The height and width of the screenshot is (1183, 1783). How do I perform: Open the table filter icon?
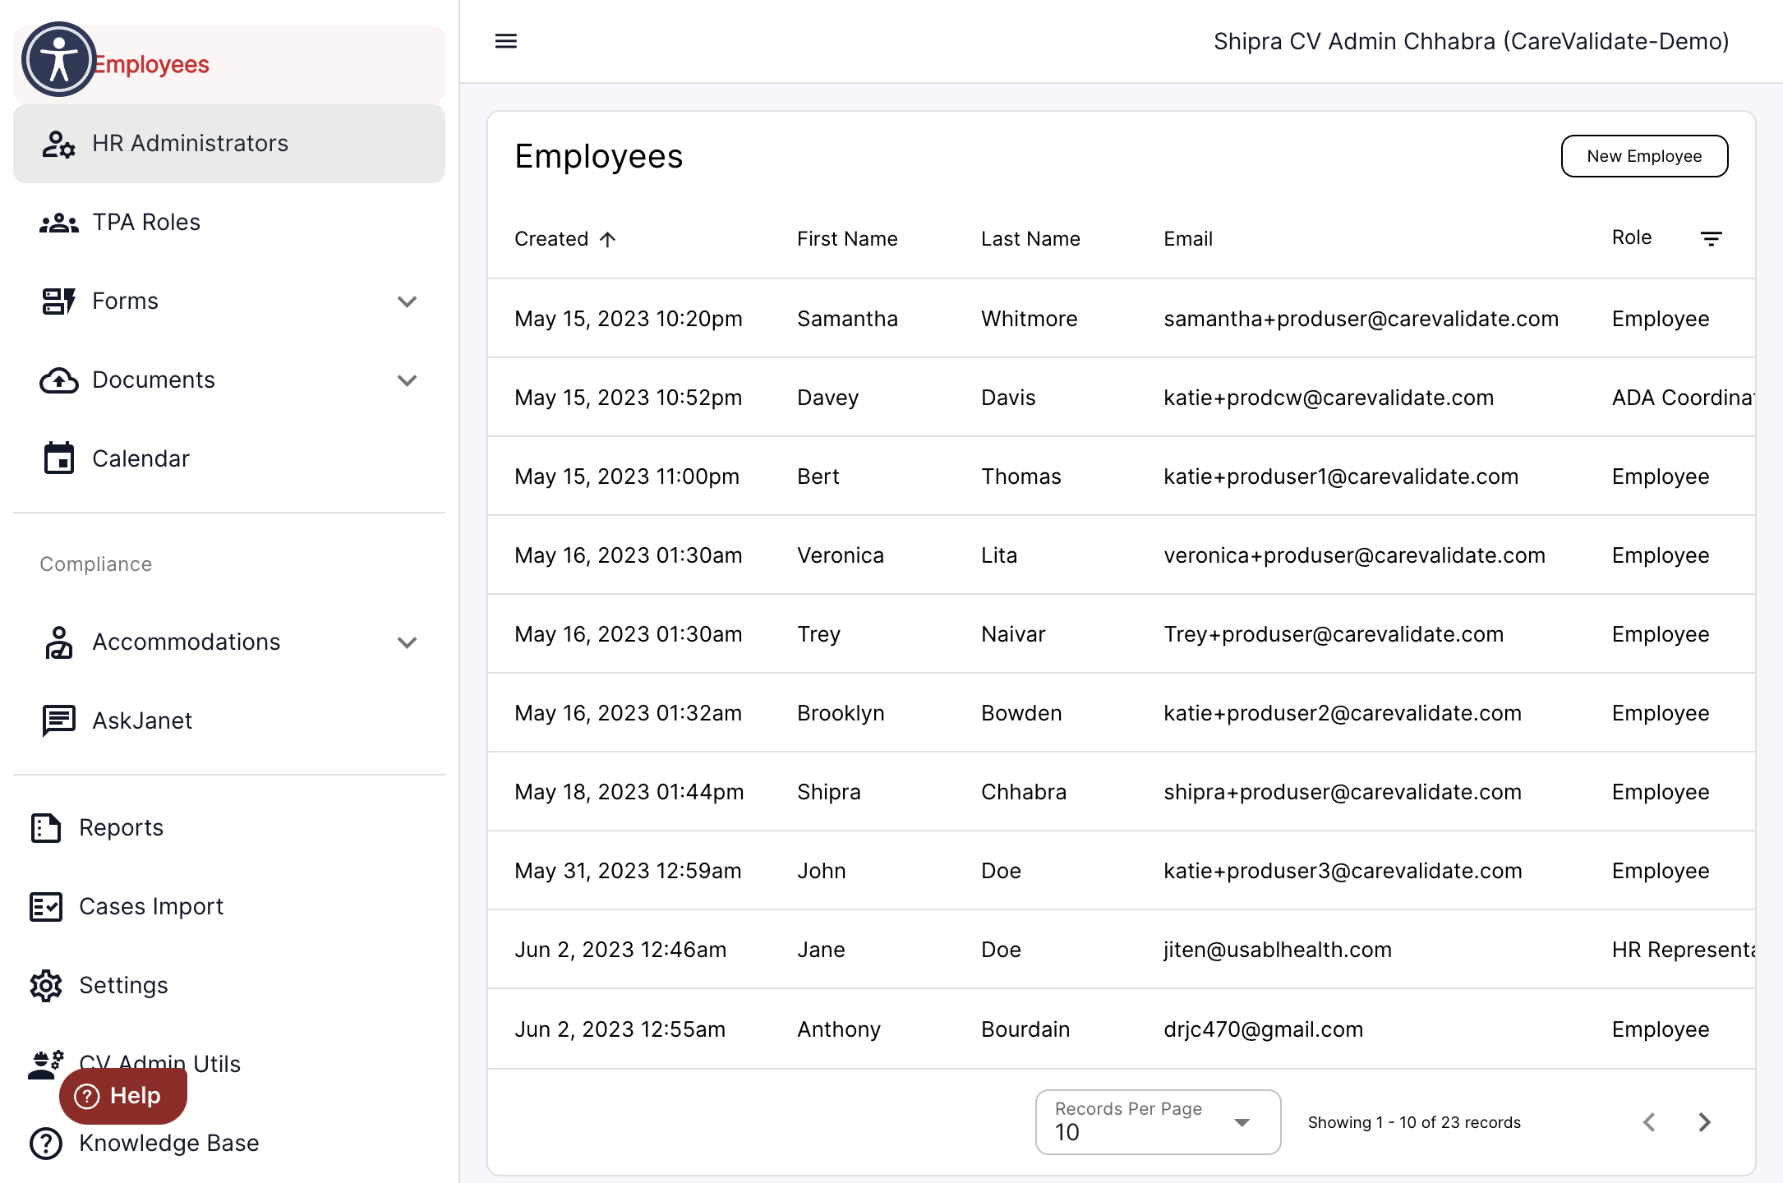click(x=1712, y=239)
